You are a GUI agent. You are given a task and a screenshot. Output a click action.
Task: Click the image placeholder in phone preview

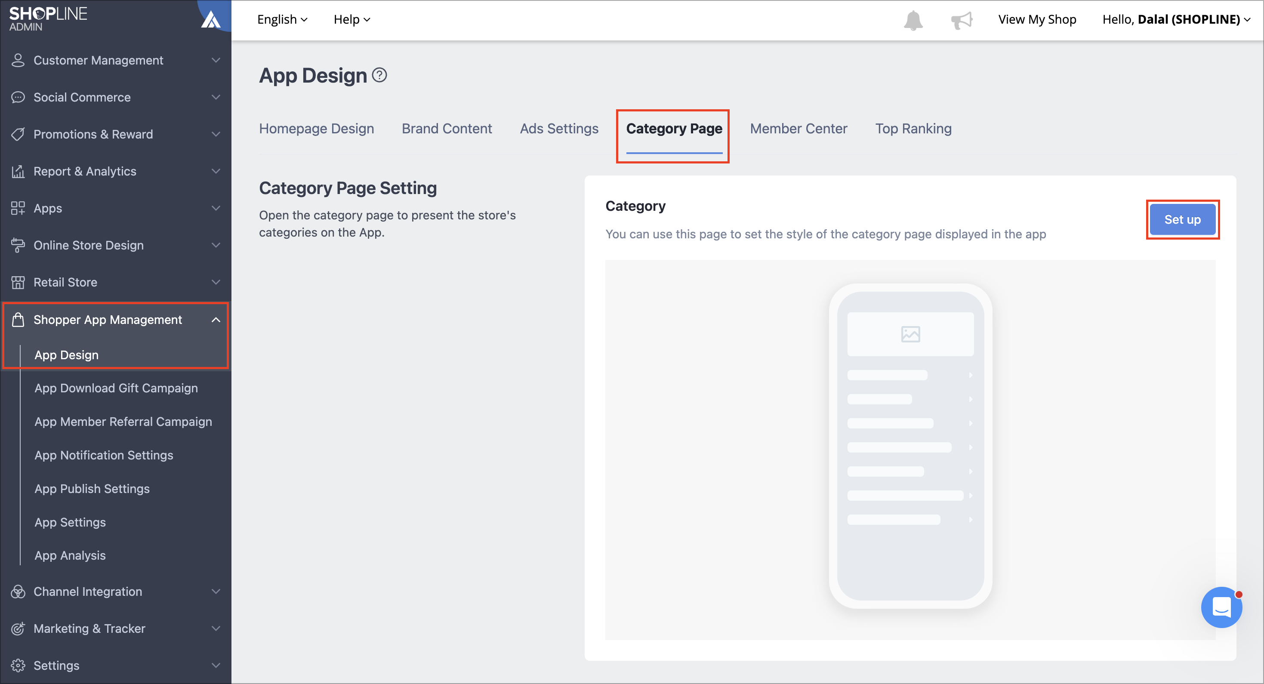(910, 334)
